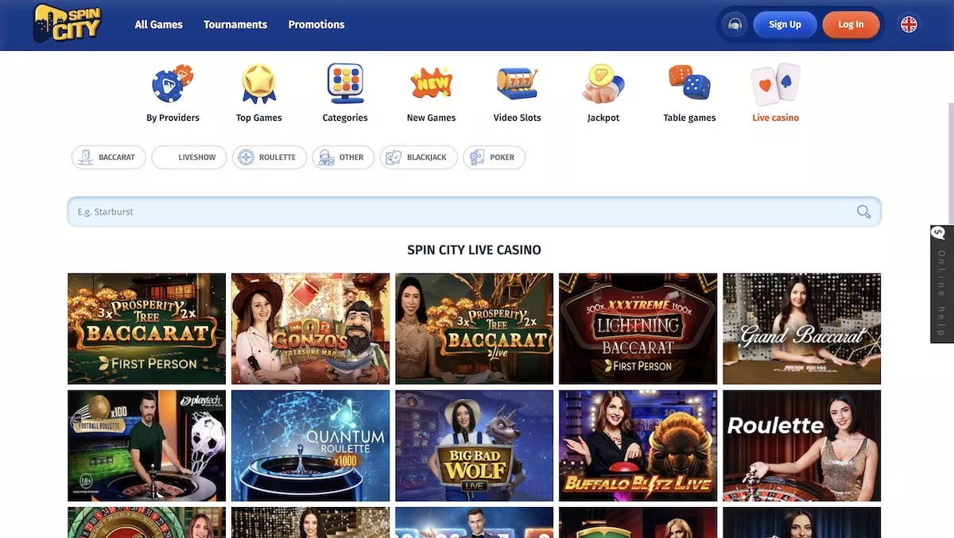
Task: Open the Quantum Roulette game thumbnail
Action: (x=310, y=446)
